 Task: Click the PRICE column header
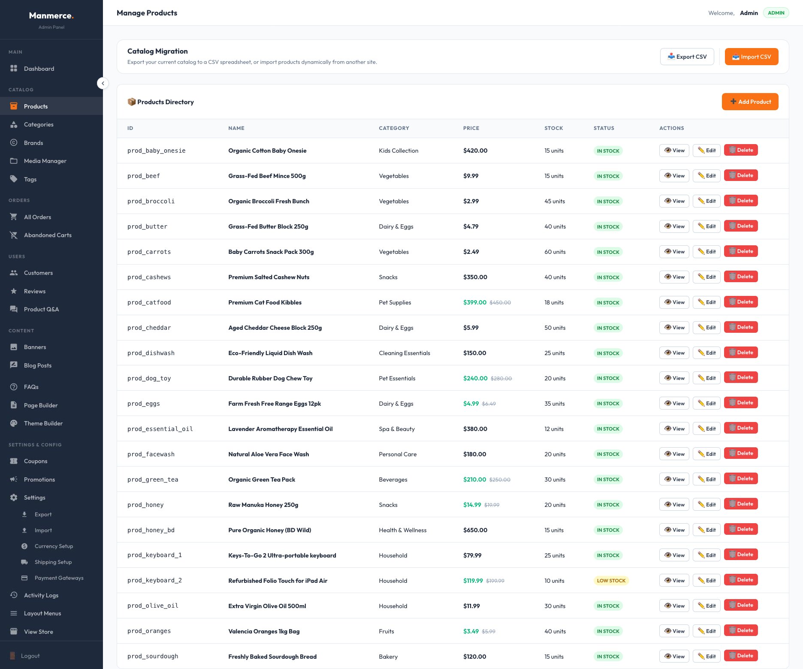pos(471,128)
